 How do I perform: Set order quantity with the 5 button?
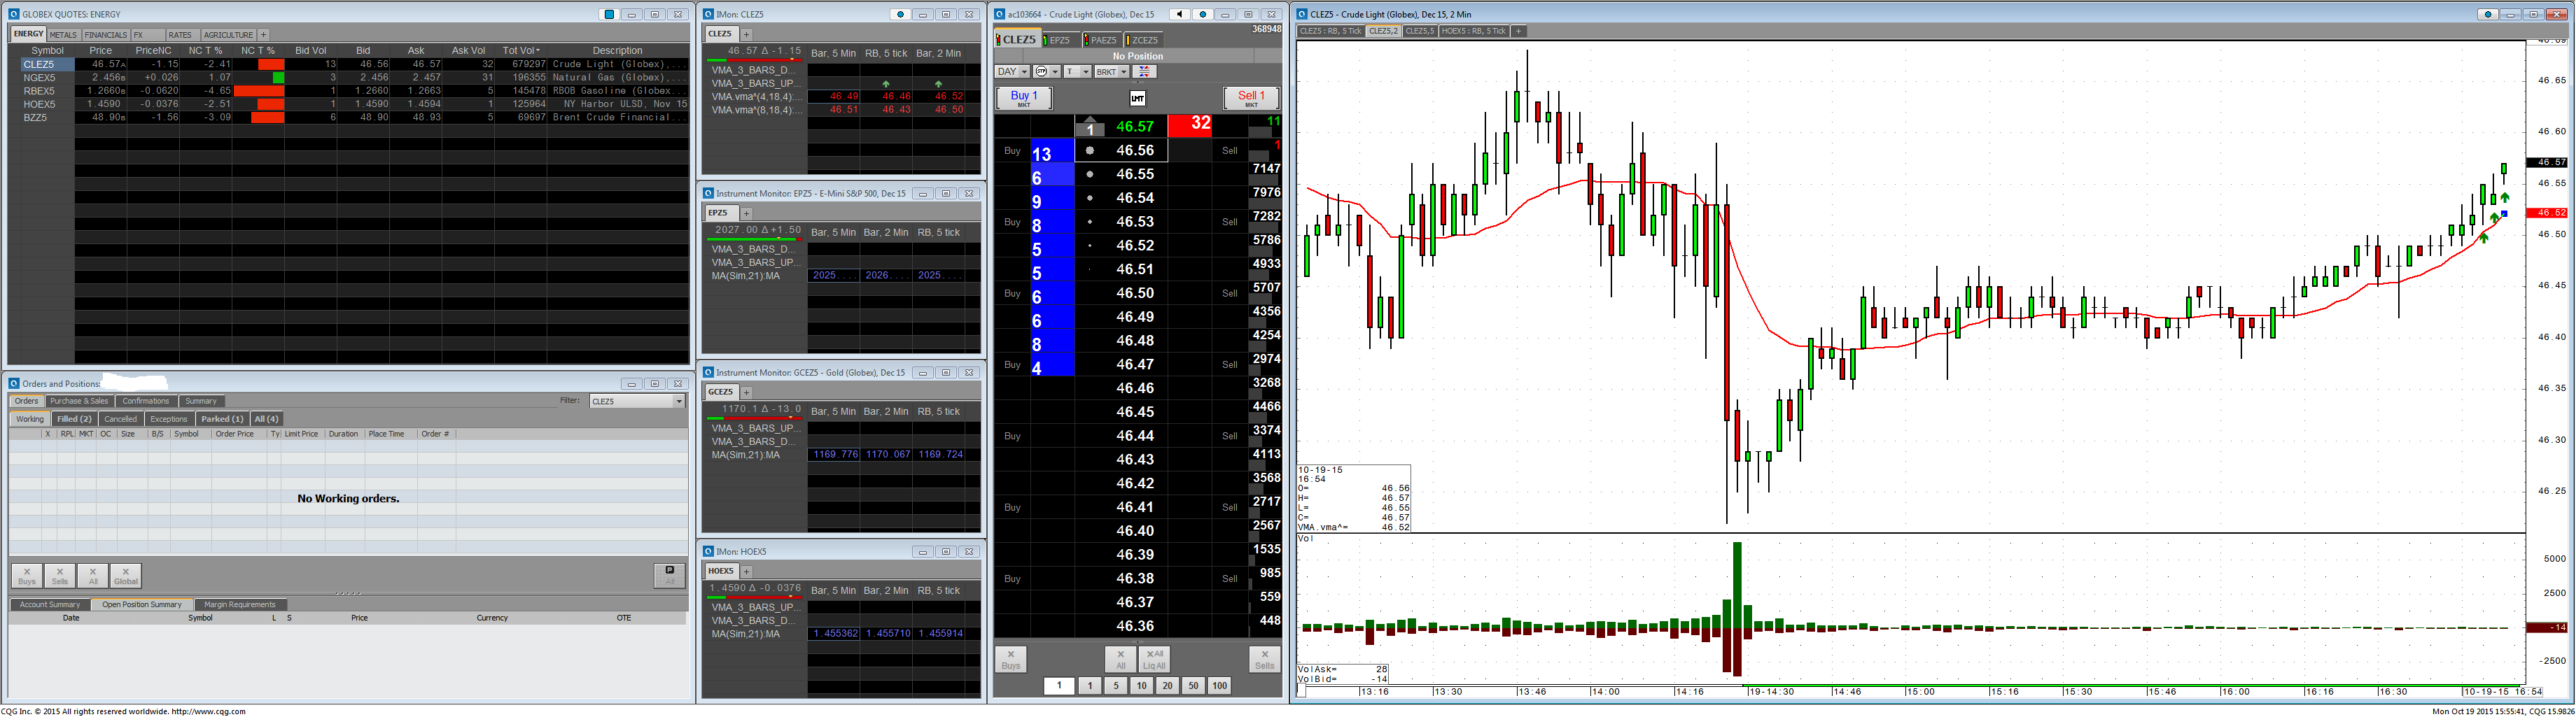coord(1116,686)
